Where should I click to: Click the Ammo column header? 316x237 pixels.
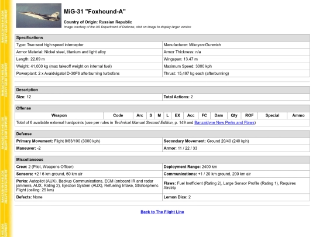point(298,115)
